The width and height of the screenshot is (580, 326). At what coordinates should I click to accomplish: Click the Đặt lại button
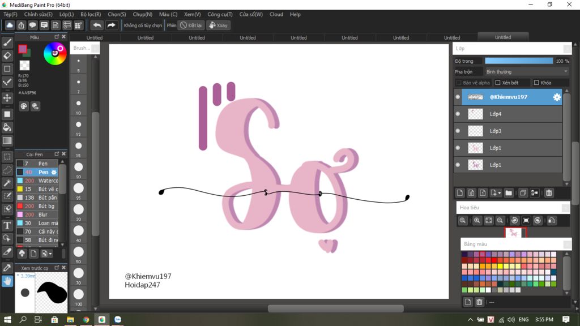tap(191, 25)
